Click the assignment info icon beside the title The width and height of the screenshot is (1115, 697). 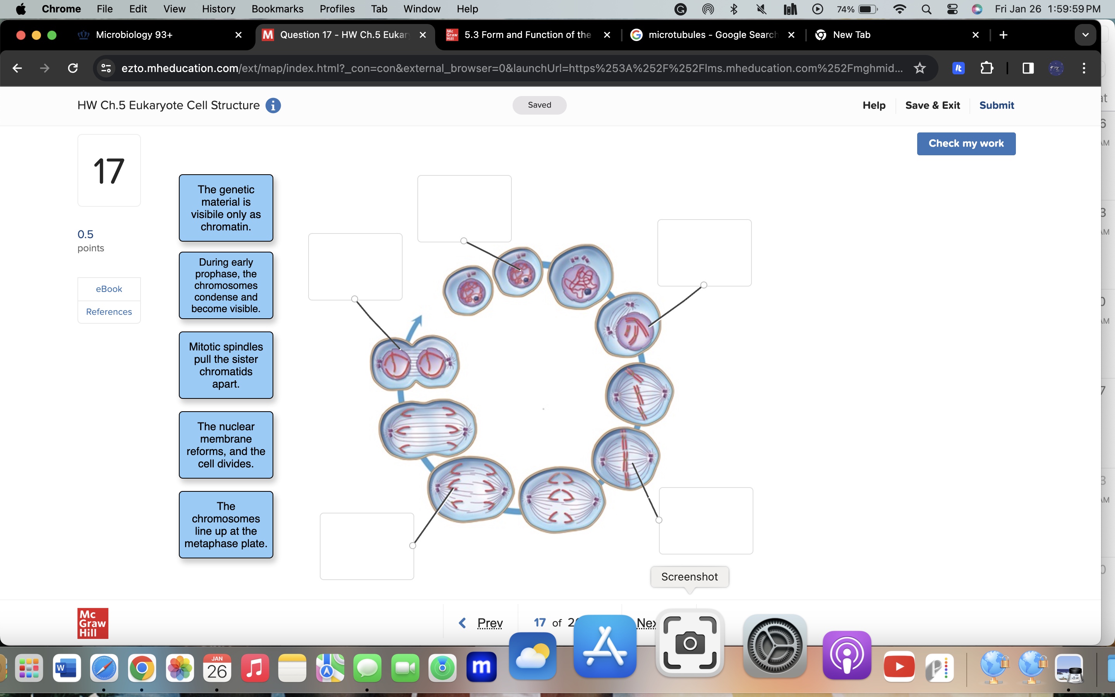pos(273,106)
